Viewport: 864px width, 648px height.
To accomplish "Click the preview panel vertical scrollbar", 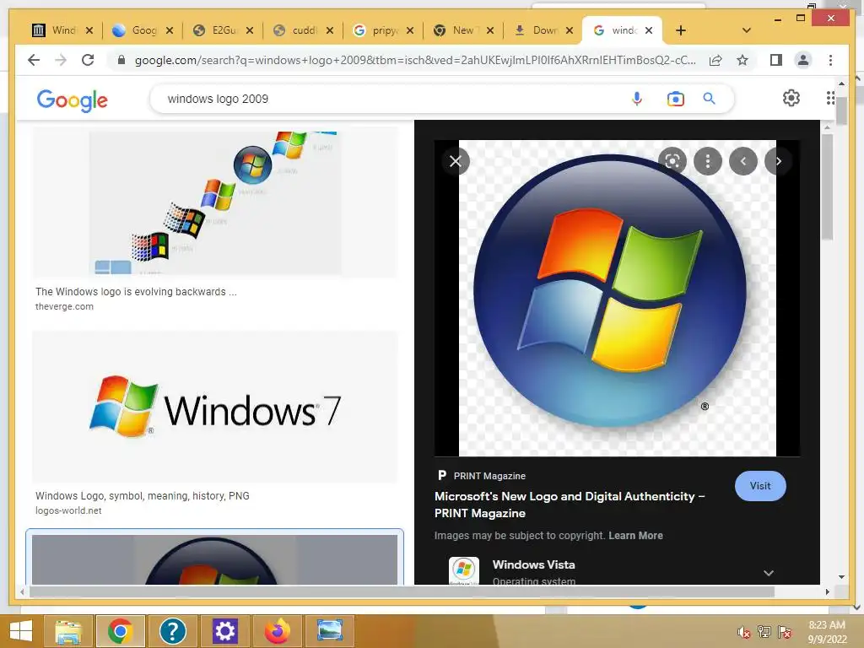I will click(x=827, y=187).
